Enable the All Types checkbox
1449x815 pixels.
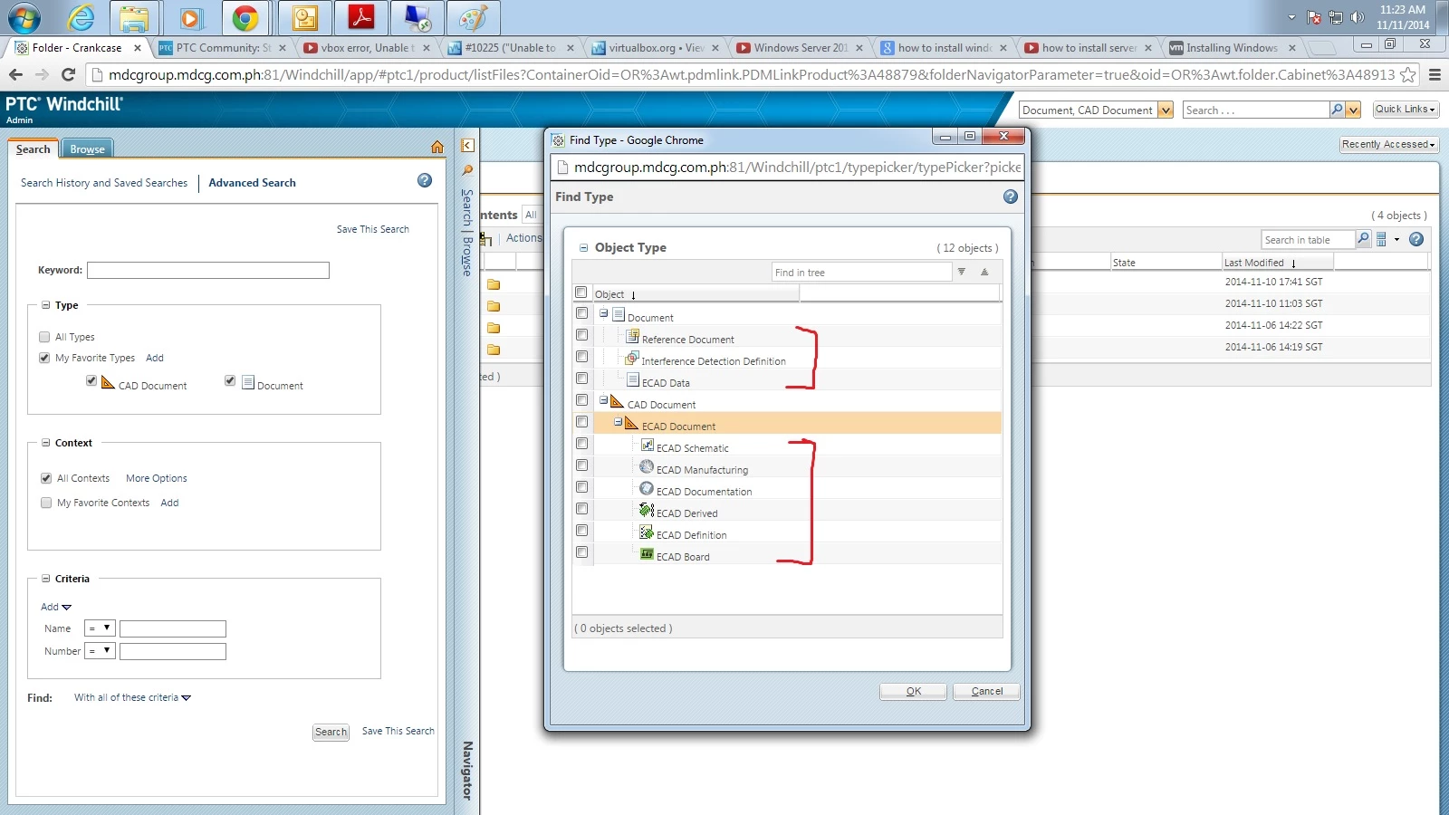(44, 337)
